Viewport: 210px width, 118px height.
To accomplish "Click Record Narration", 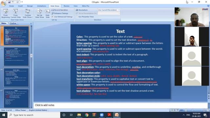I will tap(60, 10).
